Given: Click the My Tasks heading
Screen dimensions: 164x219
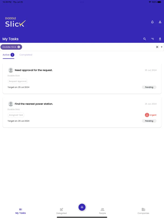Looking at the screenshot, I should (11, 39).
